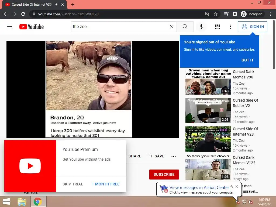Click the Action Center flag tray icon

[x=238, y=202]
